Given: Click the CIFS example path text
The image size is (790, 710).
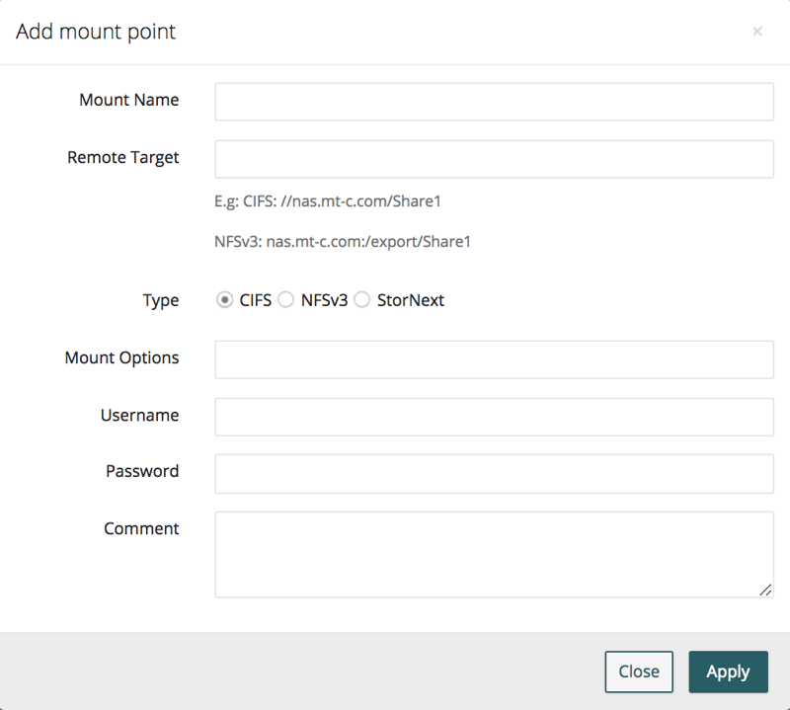Looking at the screenshot, I should click(x=327, y=200).
